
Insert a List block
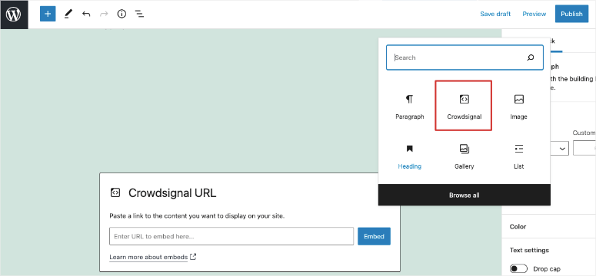[x=518, y=156]
